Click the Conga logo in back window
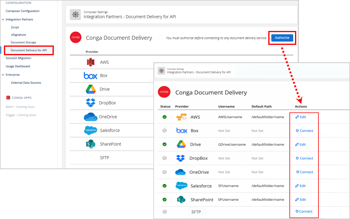Image resolution: width=350 pixels, height=219 pixels. click(x=76, y=37)
